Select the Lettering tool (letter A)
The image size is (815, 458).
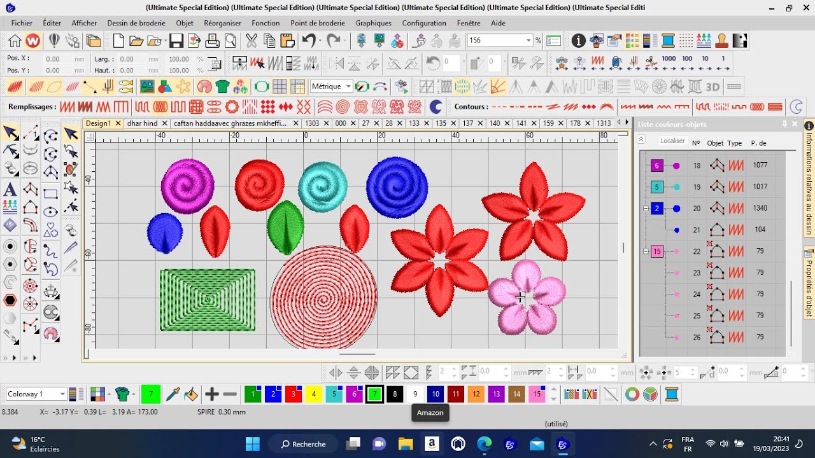[x=10, y=190]
